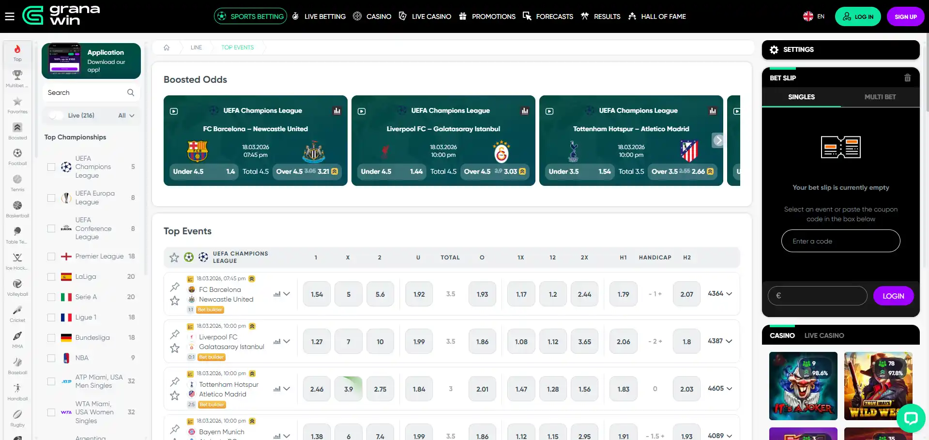This screenshot has height=440, width=929.
Task: Select Table Tennis in sports sidebar
Action: click(x=17, y=235)
